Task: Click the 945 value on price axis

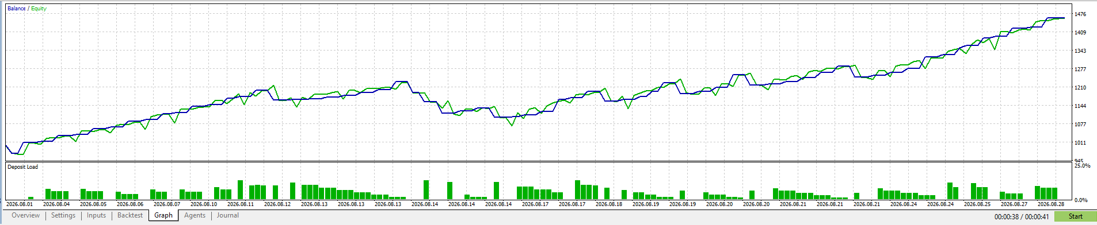Action: click(x=1079, y=161)
